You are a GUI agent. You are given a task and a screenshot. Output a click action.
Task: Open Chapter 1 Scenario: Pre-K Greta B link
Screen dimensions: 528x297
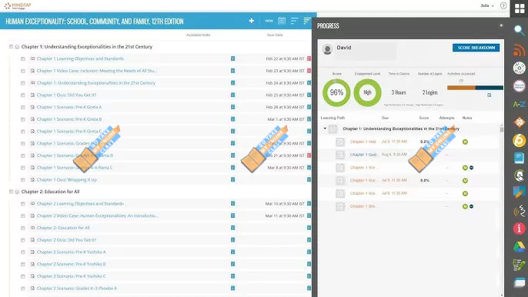pyautogui.click(x=69, y=119)
